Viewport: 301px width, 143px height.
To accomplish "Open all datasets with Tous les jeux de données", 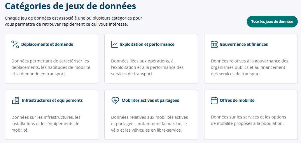I will point(272,22).
